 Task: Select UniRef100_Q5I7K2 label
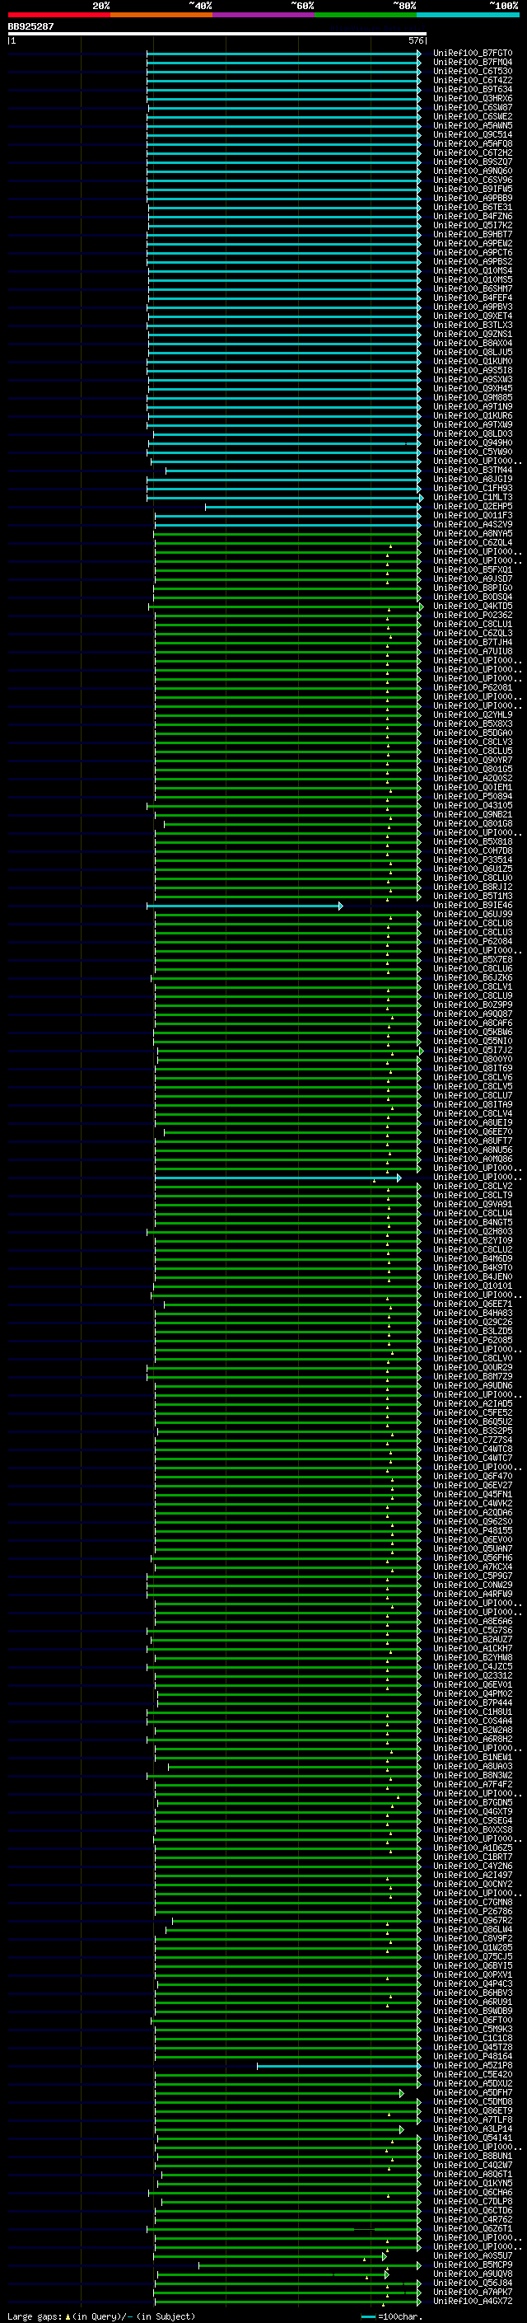tap(473, 226)
